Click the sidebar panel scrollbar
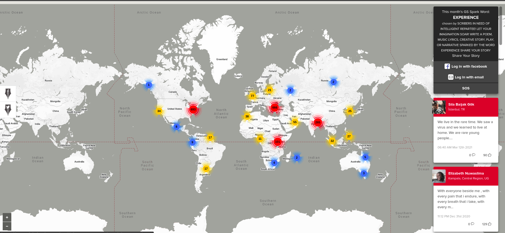Viewport: 505px width, 233px height. point(501,27)
